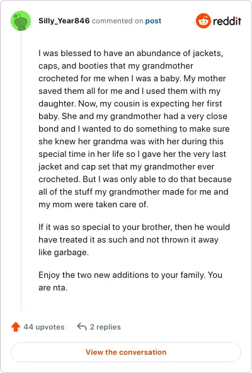Screen dimensions: 252x373
Task: Click "View the conversation" button
Action: click(126, 352)
